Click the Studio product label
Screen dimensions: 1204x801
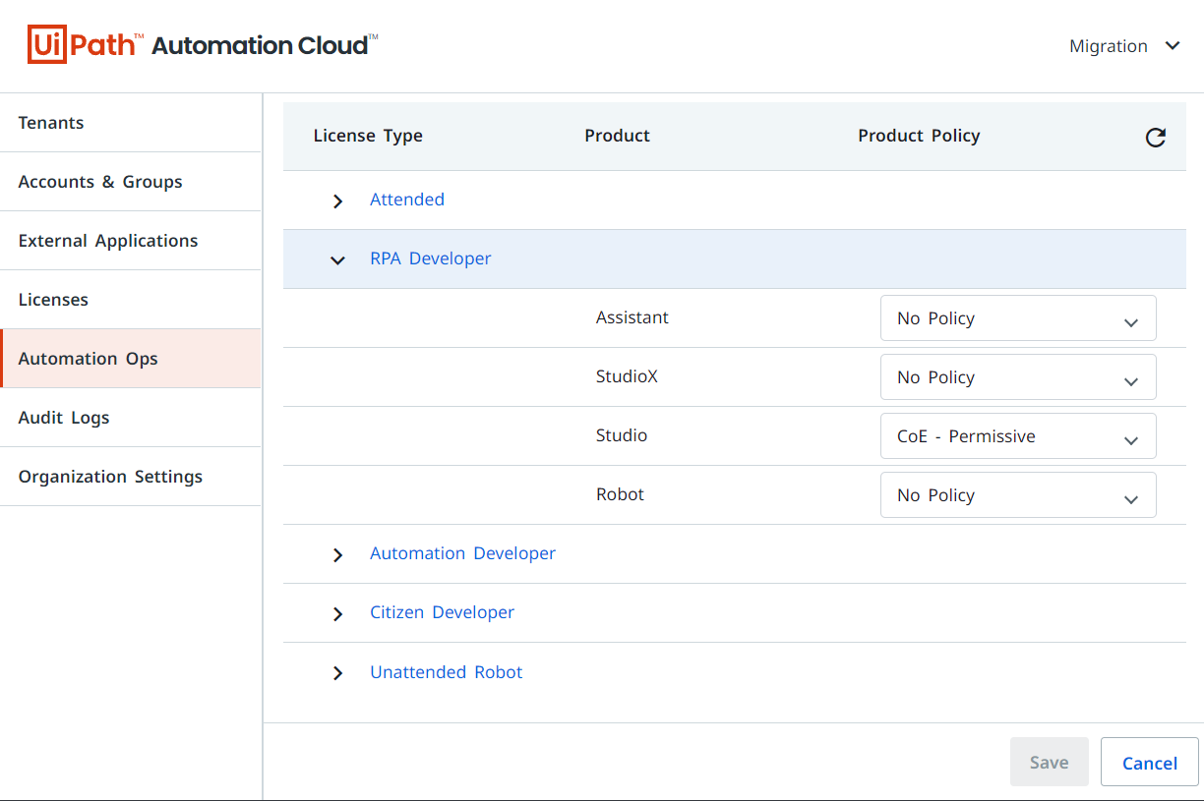coord(622,435)
